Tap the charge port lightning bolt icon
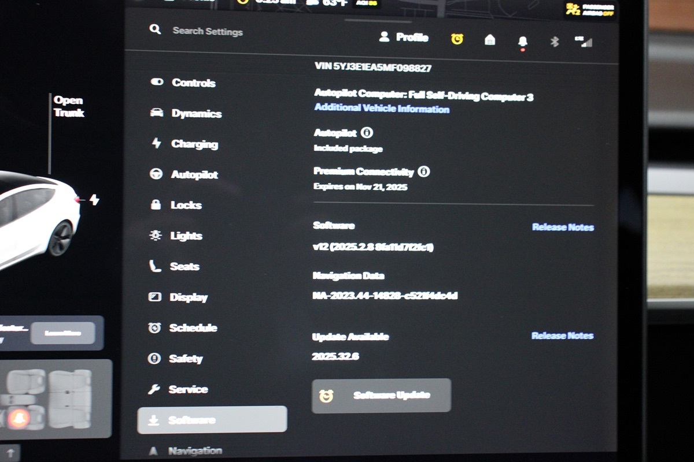Viewport: 694px width, 462px height. (94, 200)
